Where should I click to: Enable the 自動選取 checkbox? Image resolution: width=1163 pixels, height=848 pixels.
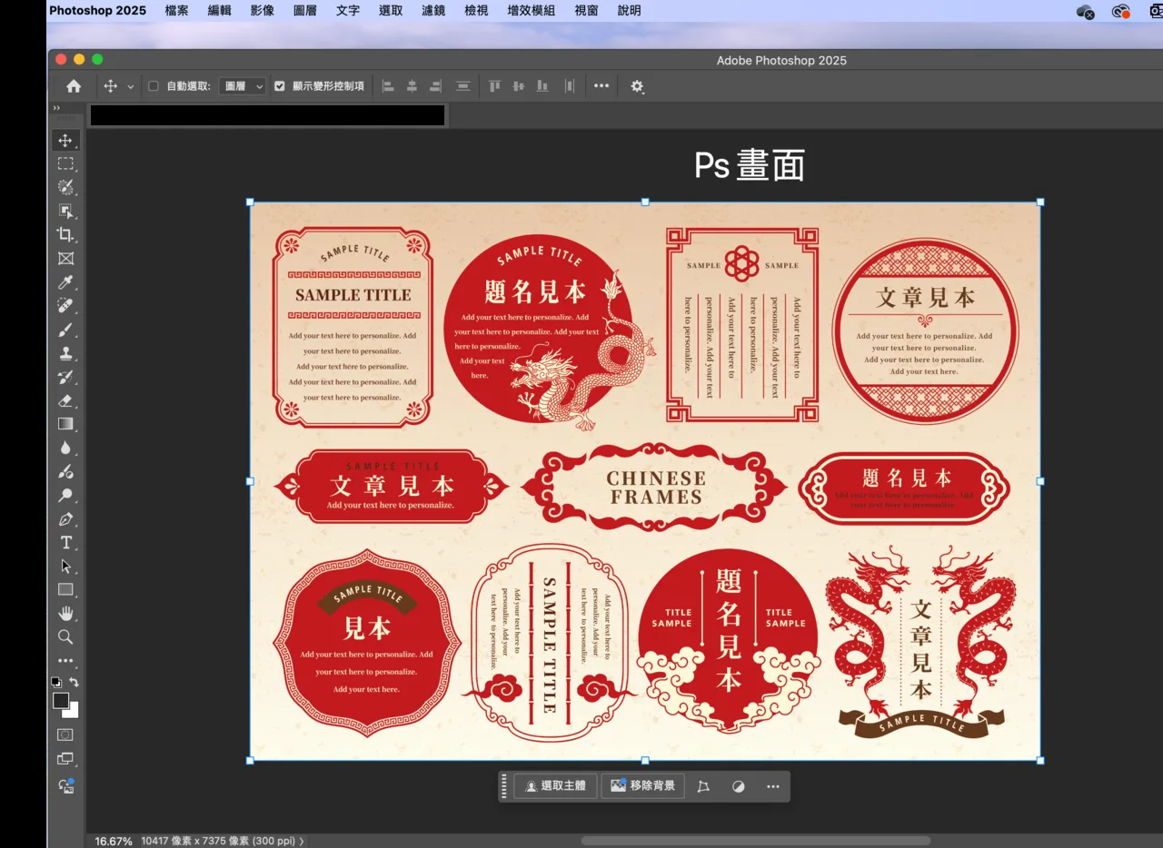pos(153,86)
